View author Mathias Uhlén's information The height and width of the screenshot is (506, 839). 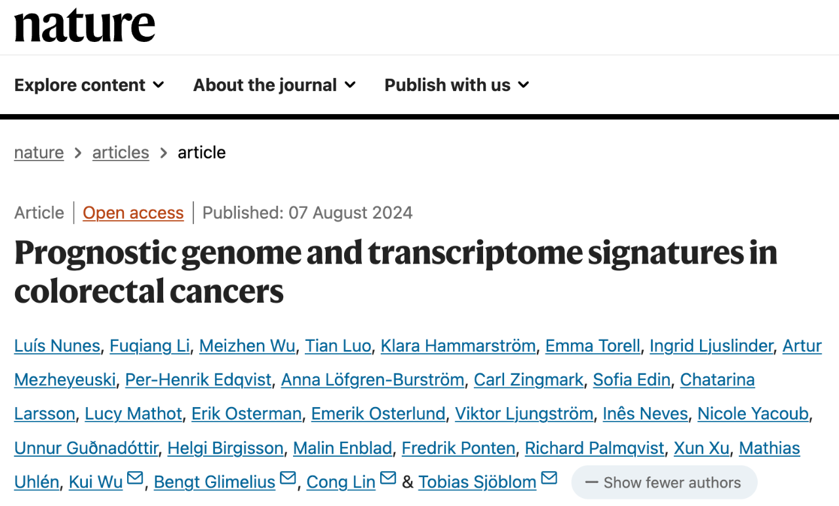[x=769, y=448]
